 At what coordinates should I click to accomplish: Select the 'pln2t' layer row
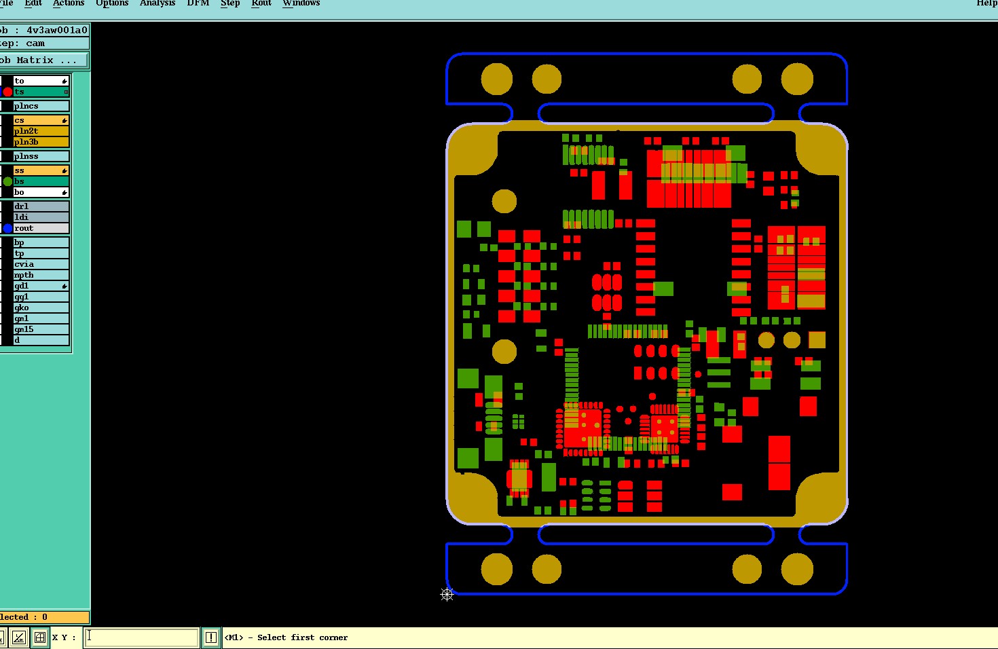click(x=41, y=131)
